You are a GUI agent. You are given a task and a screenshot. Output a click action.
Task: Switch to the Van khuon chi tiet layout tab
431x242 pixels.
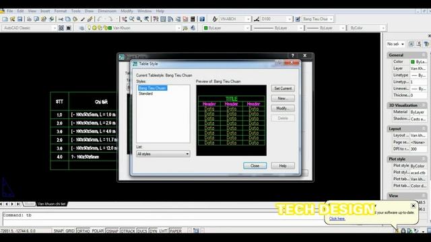[x=51, y=204]
